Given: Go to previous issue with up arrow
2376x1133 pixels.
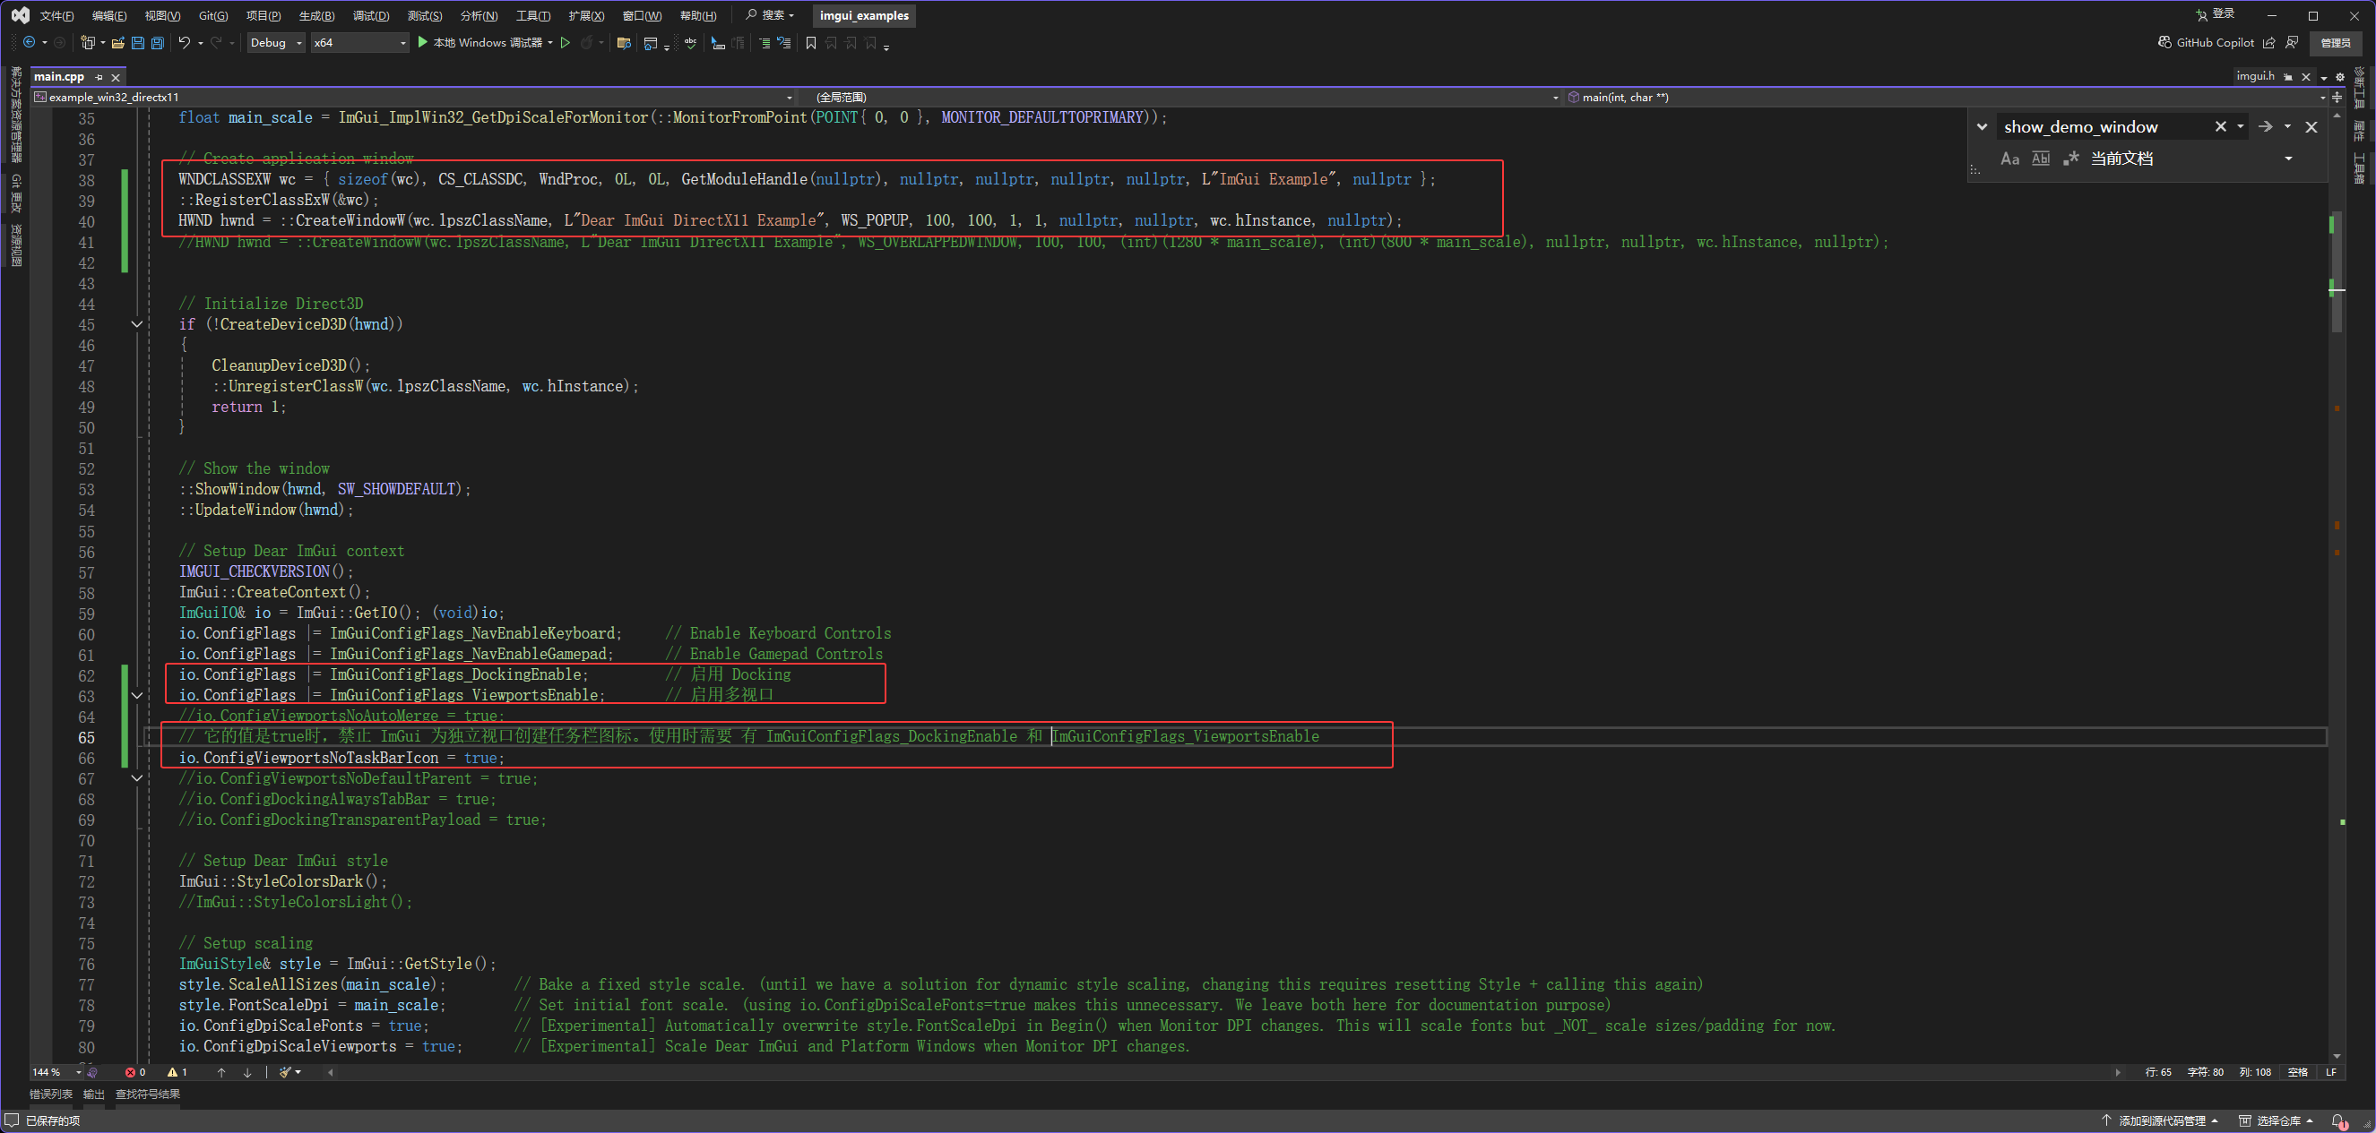Looking at the screenshot, I should point(221,1072).
